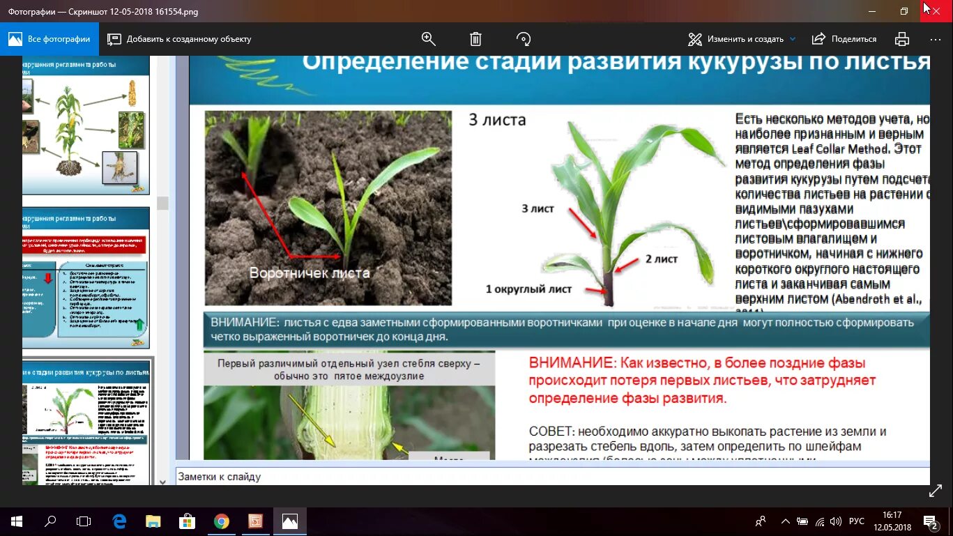The image size is (953, 536).
Task: Open Task View on the taskbar
Action: click(x=84, y=521)
